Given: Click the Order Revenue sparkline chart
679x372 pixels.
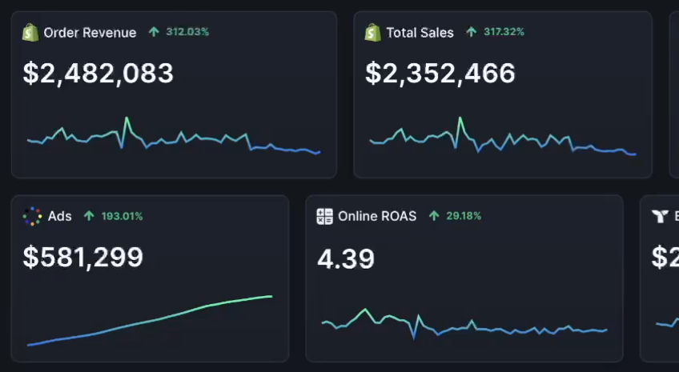Looking at the screenshot, I should (173, 138).
